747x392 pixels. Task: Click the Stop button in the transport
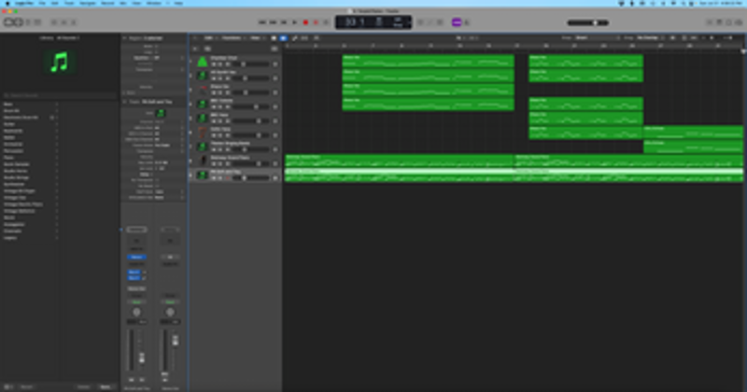pyautogui.click(x=284, y=22)
